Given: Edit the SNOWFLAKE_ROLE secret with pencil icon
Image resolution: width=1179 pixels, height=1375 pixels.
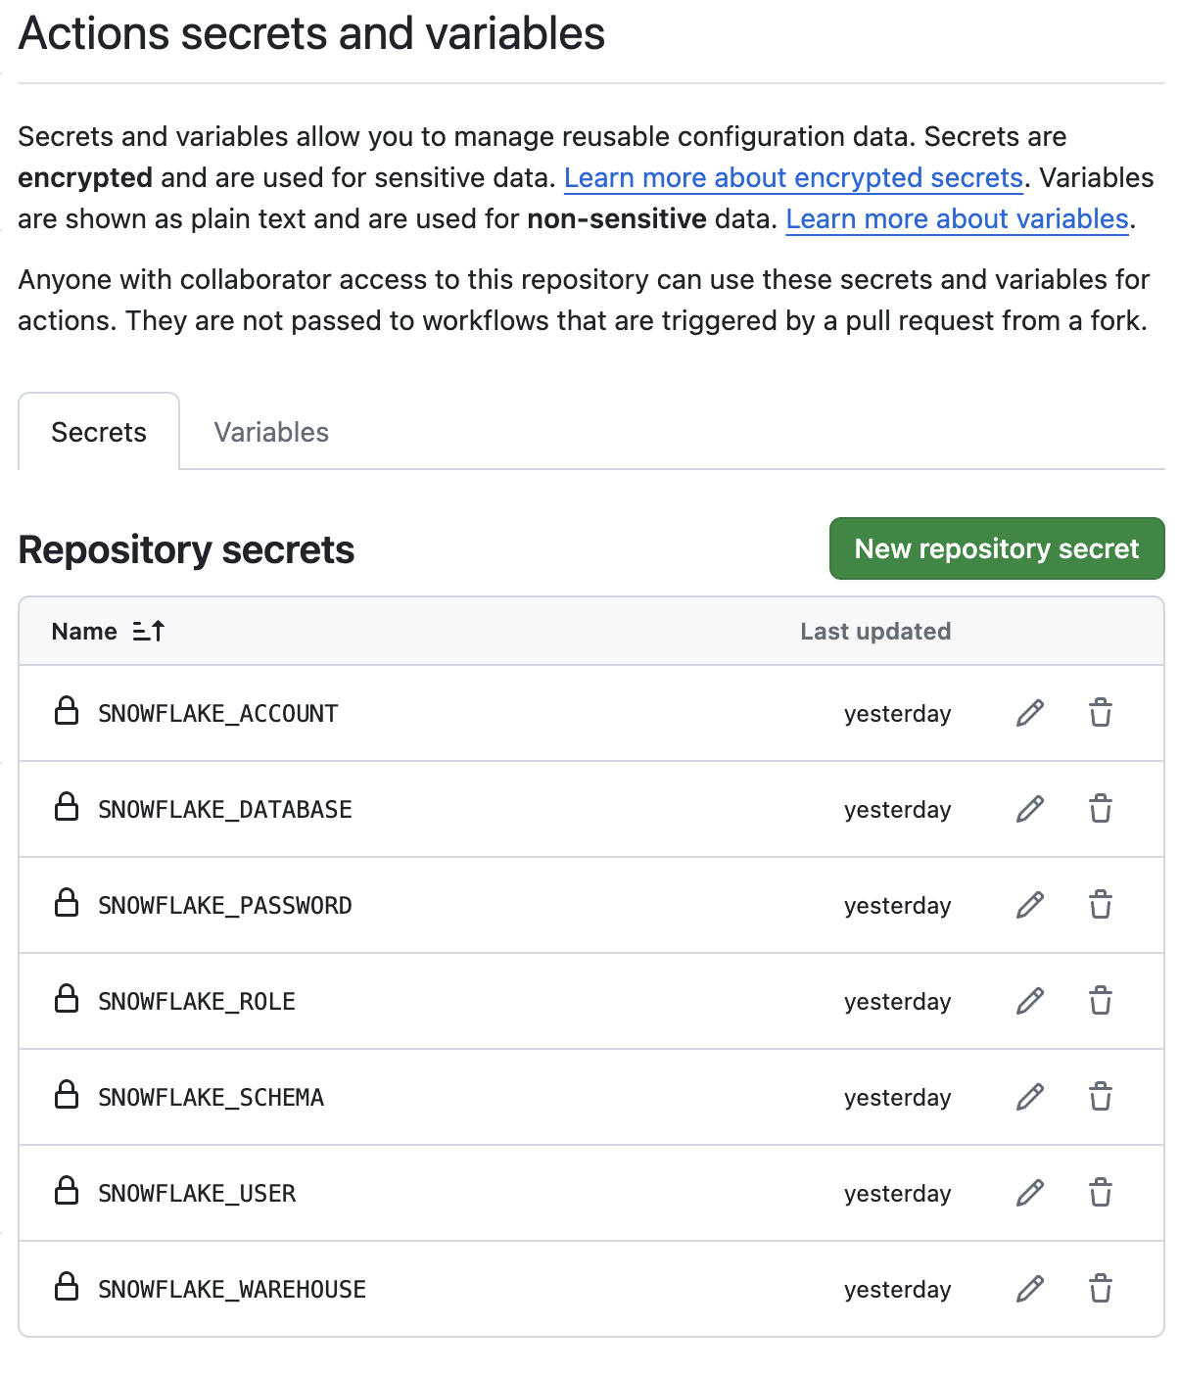Looking at the screenshot, I should point(1030,1001).
